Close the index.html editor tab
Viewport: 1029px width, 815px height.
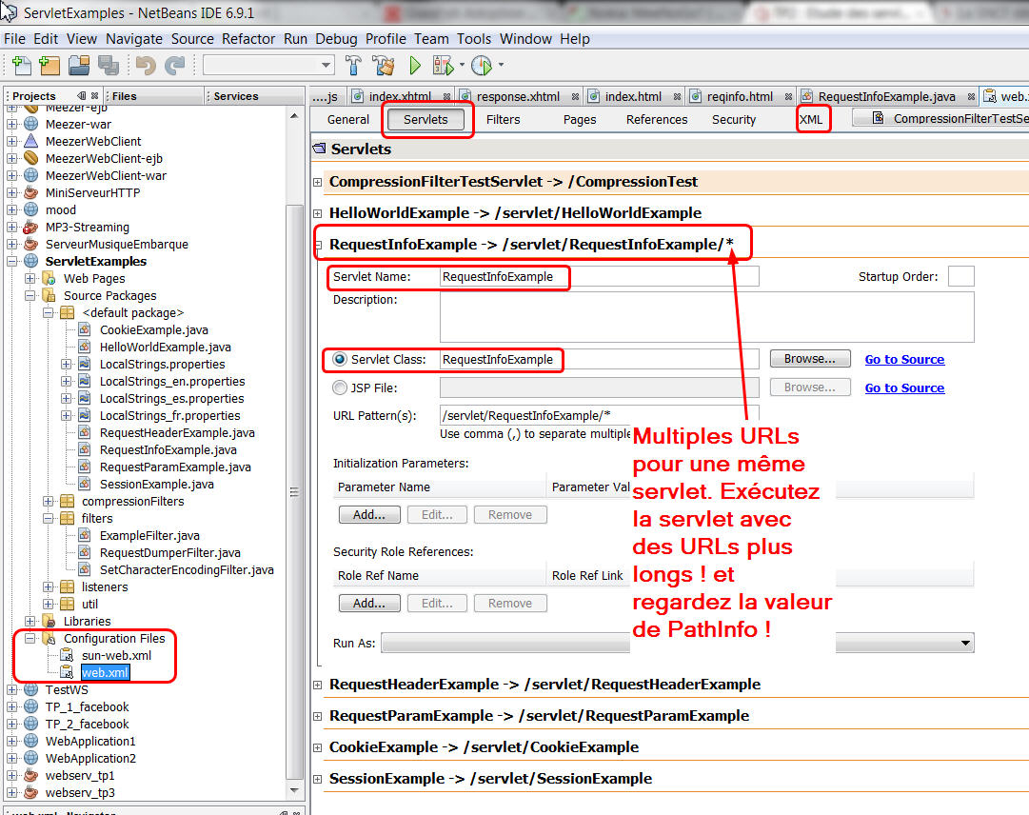[x=677, y=96]
